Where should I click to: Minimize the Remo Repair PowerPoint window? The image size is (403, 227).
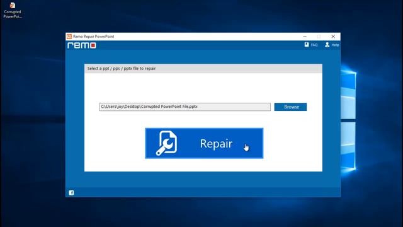[305, 37]
